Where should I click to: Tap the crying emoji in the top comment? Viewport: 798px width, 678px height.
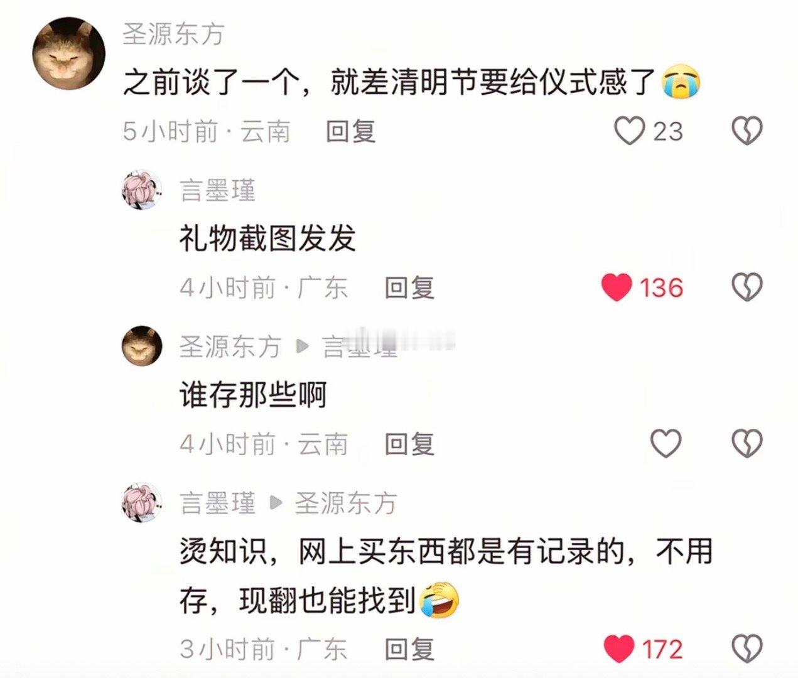click(x=682, y=82)
